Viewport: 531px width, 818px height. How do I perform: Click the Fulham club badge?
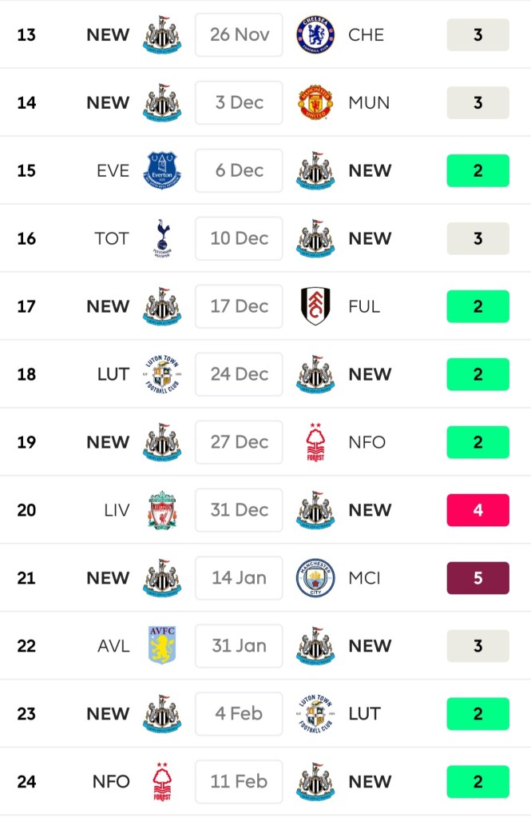pos(315,306)
